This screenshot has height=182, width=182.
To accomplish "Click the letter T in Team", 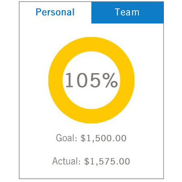I will click(117, 12).
